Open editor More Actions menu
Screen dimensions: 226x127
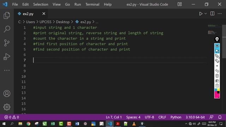[220, 13]
